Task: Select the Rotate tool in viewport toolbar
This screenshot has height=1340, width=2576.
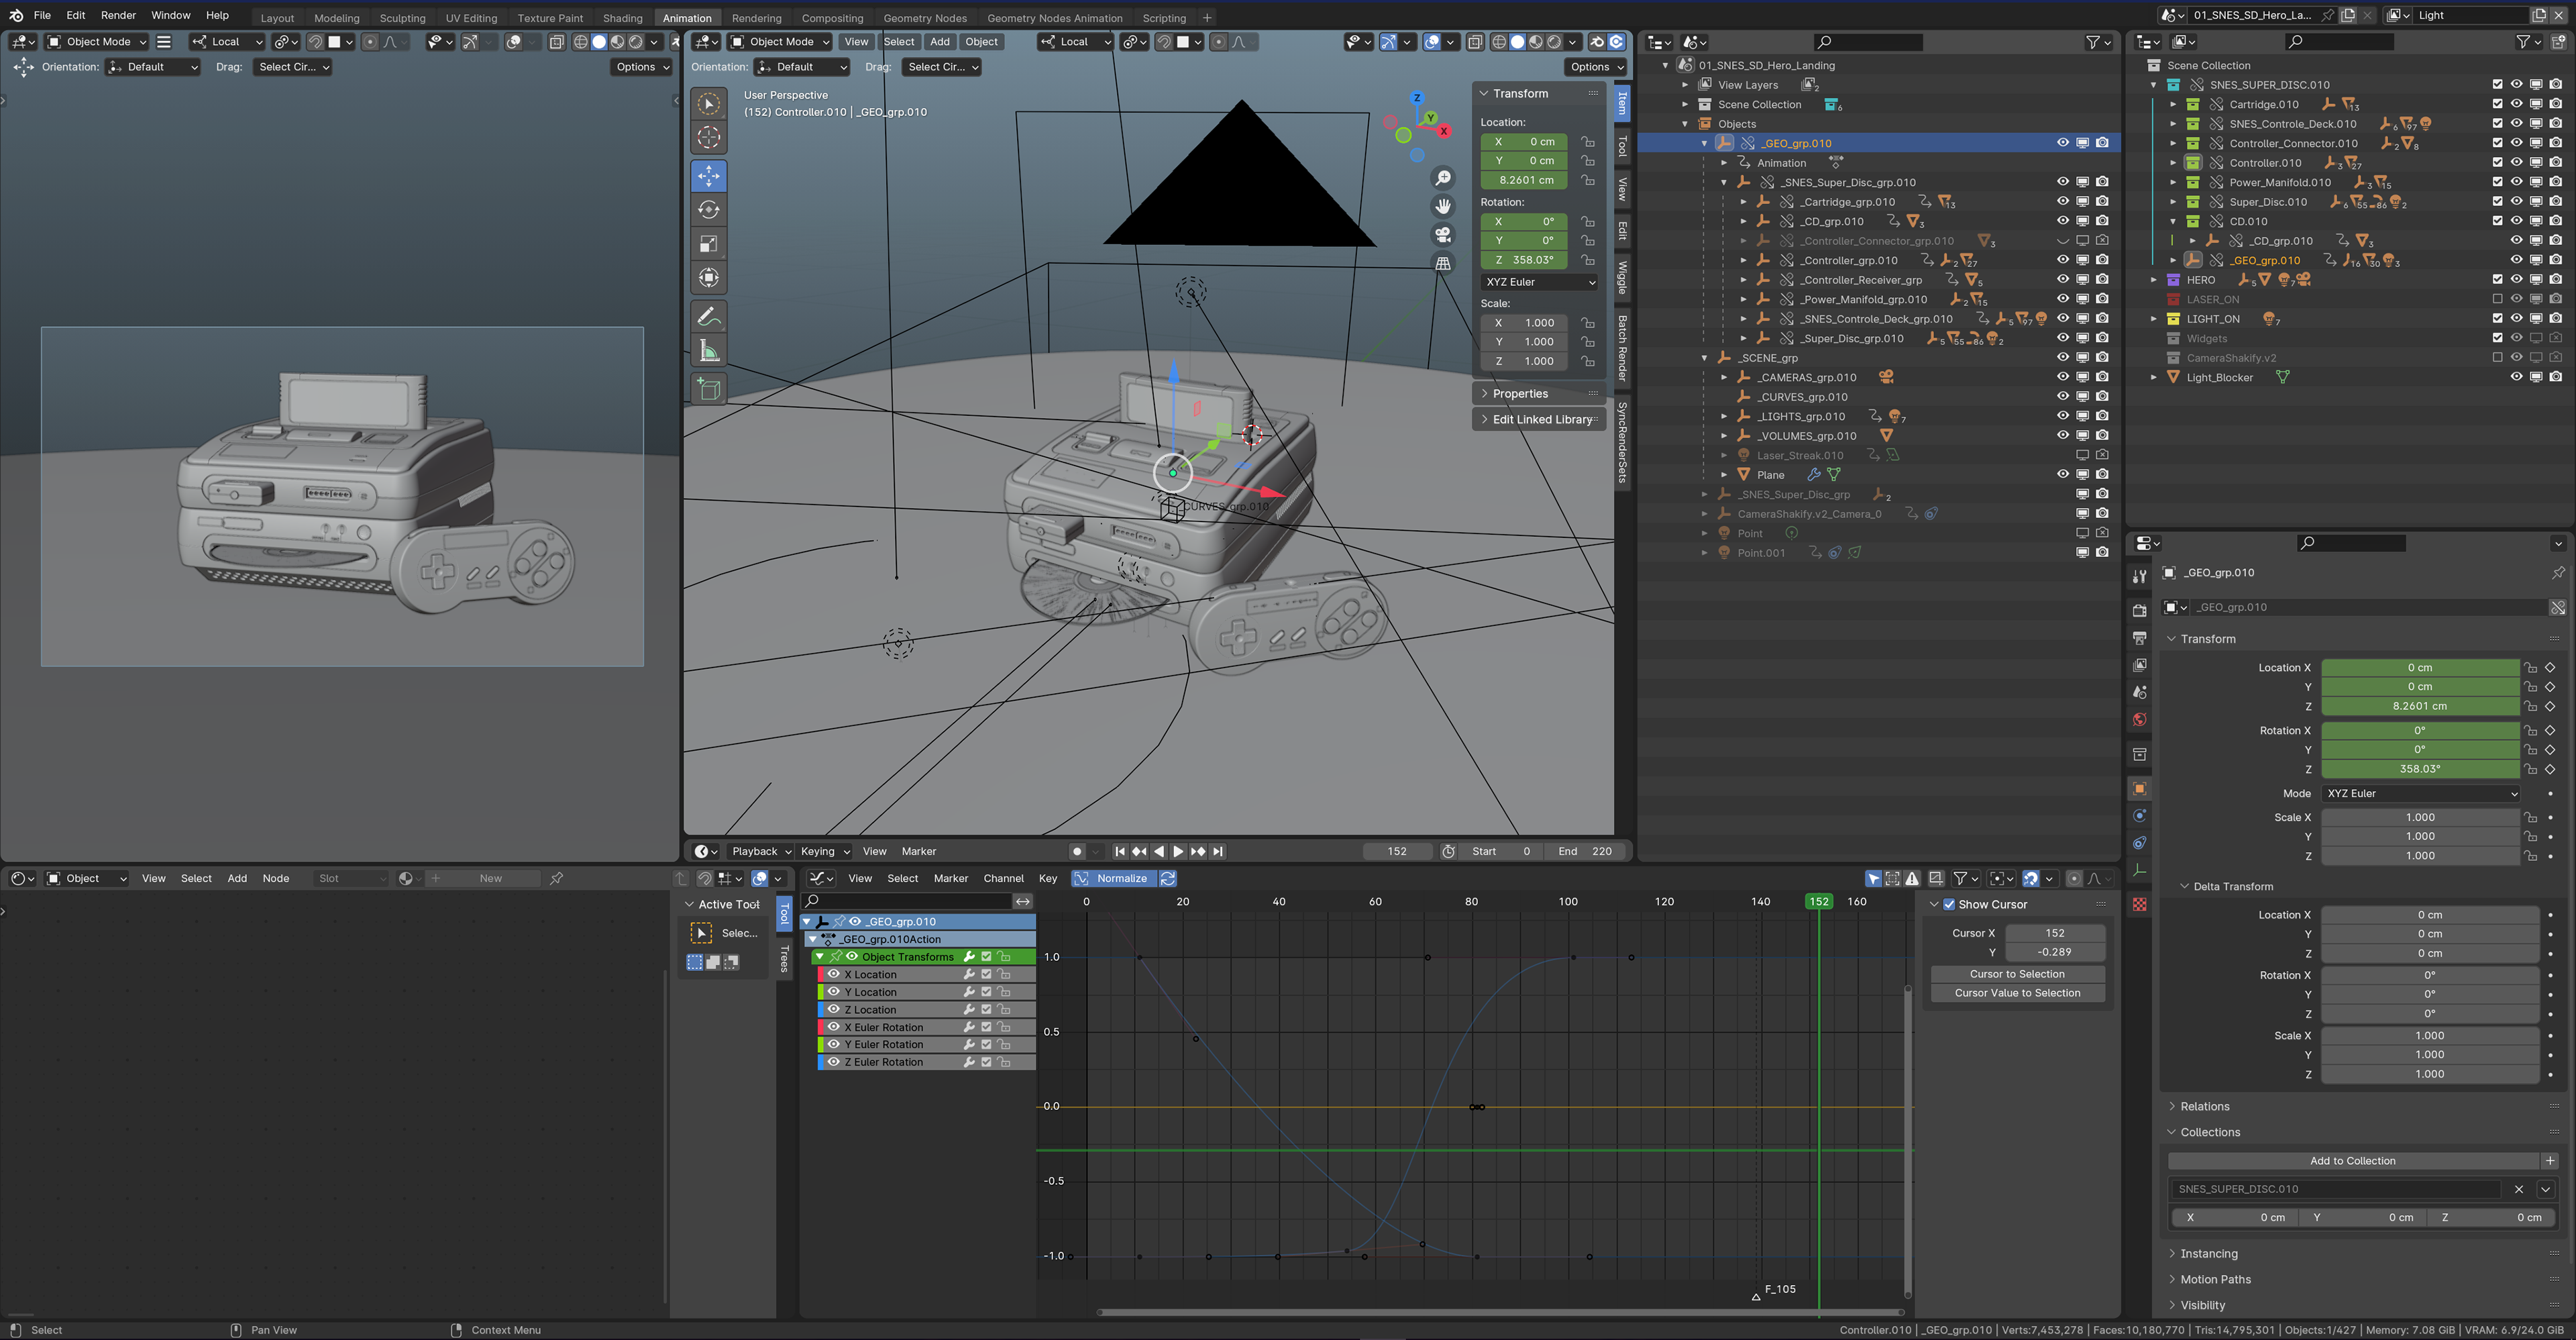Action: coord(708,210)
